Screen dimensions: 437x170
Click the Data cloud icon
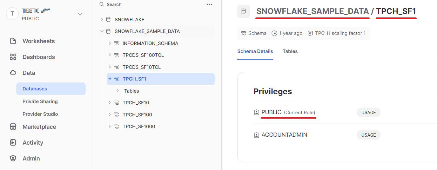coord(13,73)
